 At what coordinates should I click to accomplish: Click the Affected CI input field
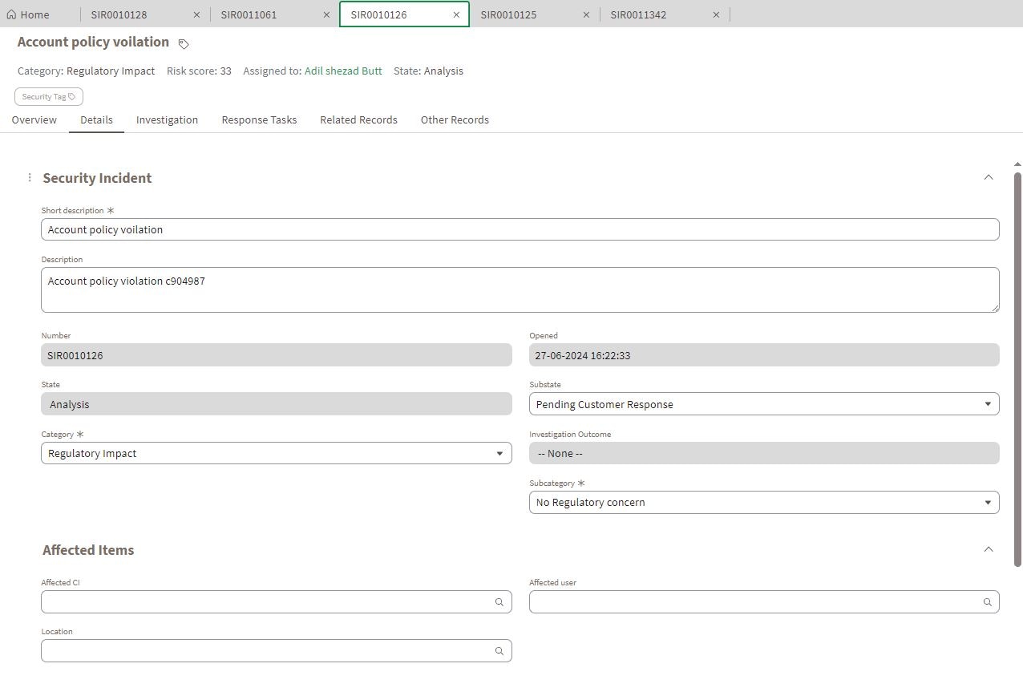point(277,601)
